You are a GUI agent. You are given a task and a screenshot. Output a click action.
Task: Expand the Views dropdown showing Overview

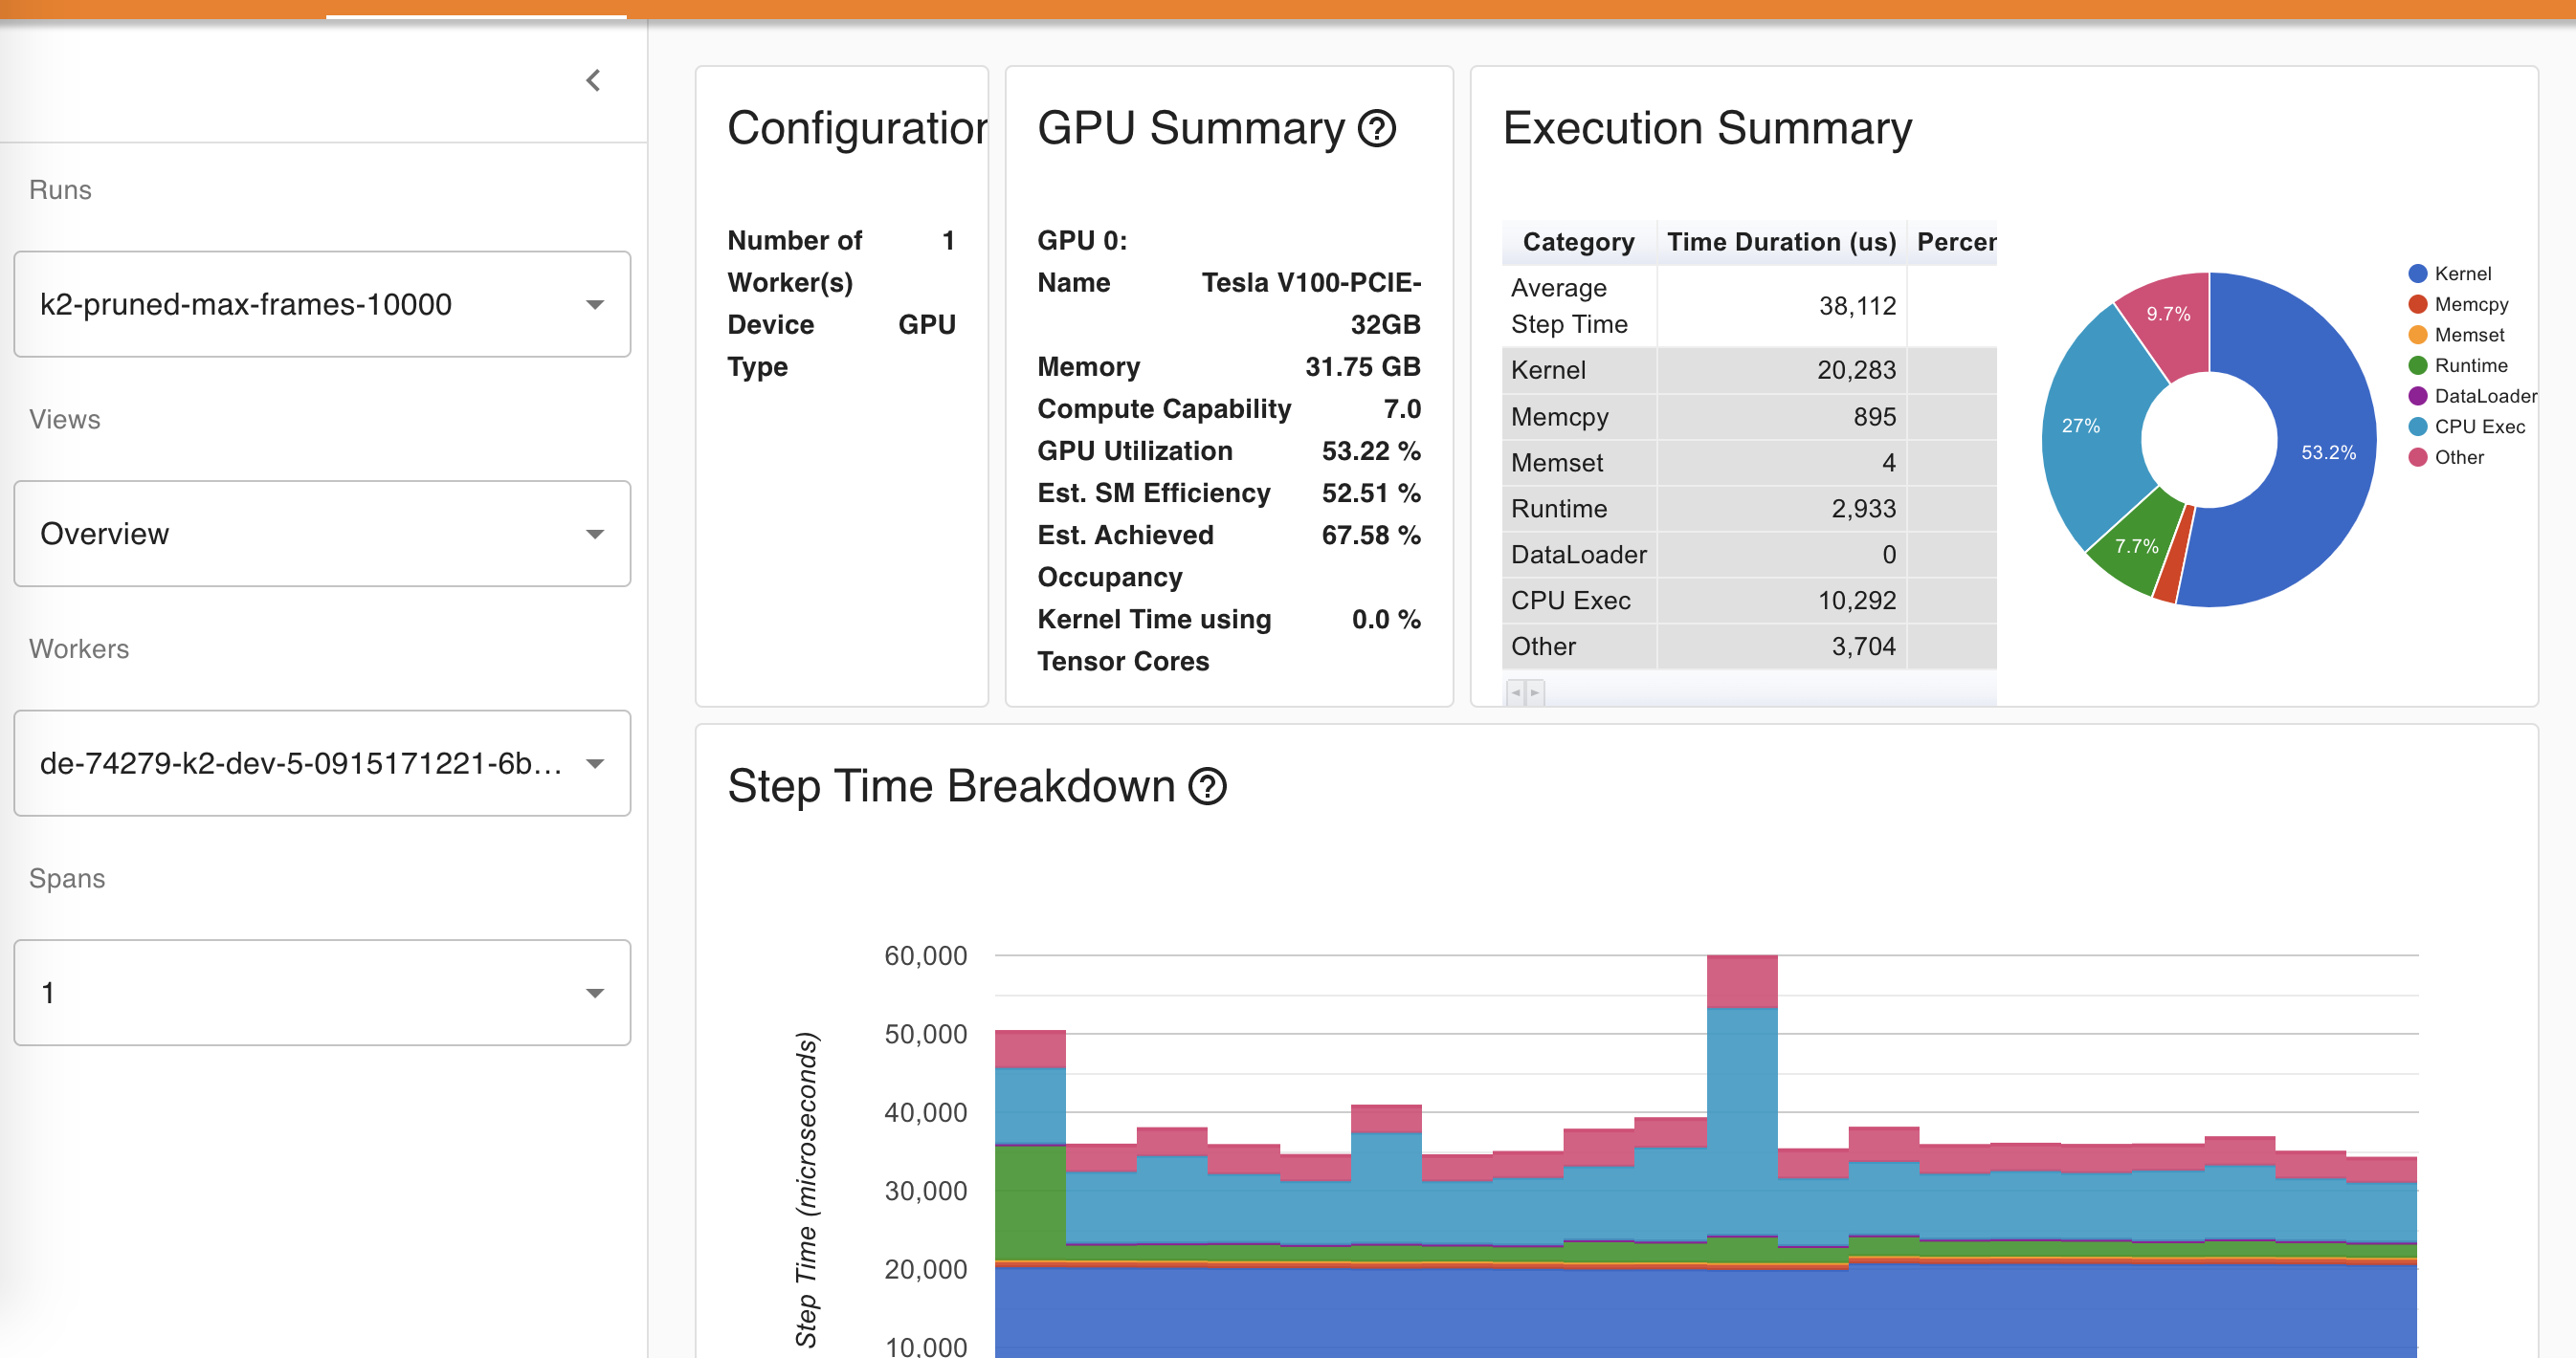(x=322, y=534)
